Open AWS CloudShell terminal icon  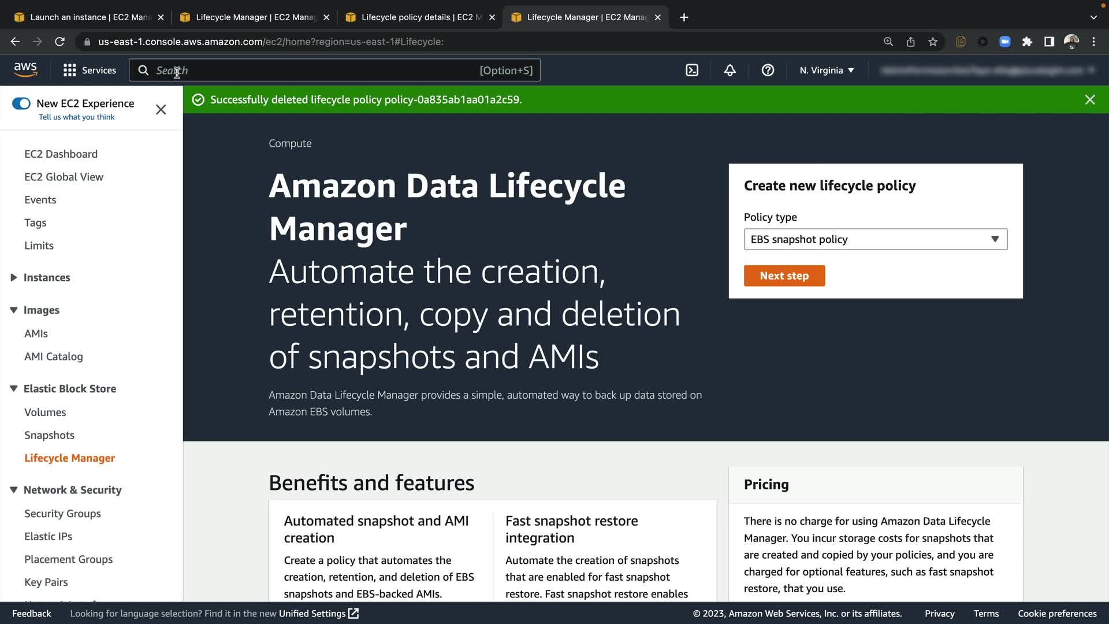coord(691,70)
